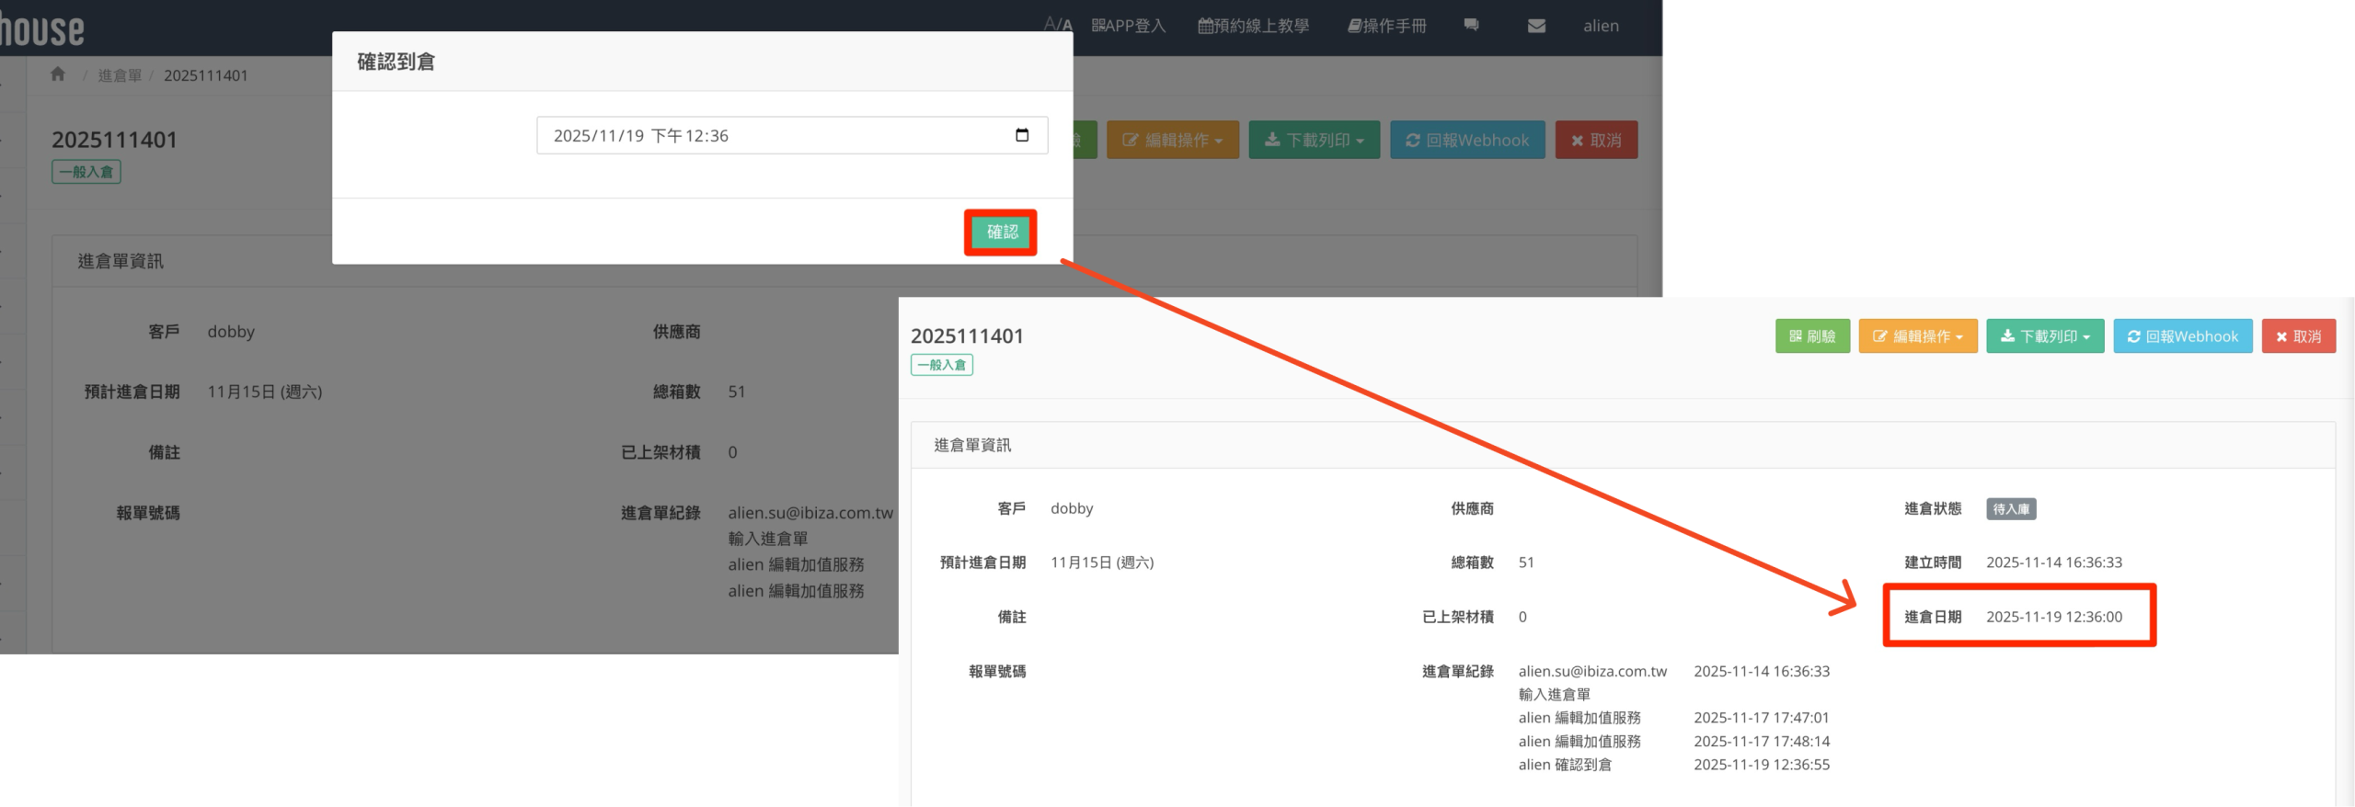2355x807 pixels.
Task: Click the A/A font size switcher
Action: coord(1058,25)
